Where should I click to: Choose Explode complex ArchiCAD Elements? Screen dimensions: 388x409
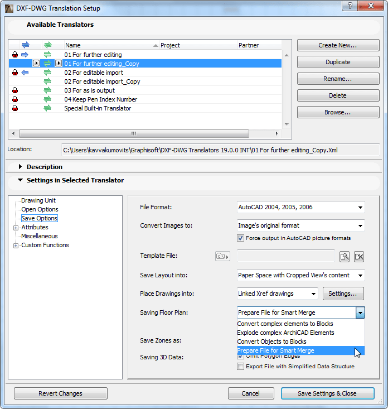coord(300,333)
